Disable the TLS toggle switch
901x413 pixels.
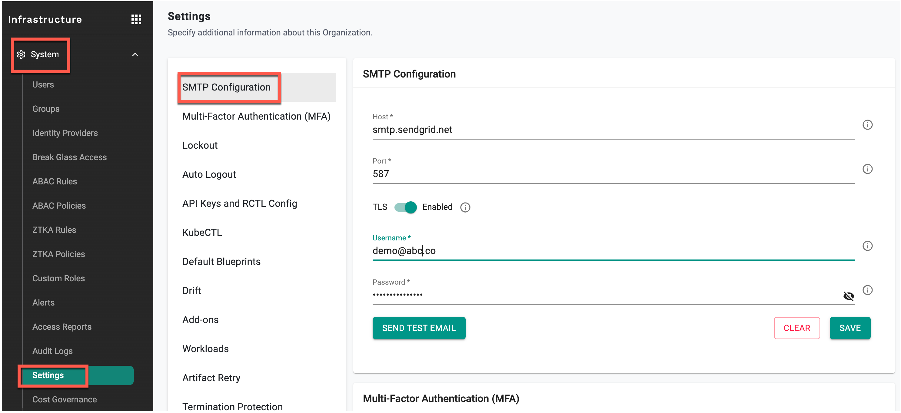(x=405, y=207)
